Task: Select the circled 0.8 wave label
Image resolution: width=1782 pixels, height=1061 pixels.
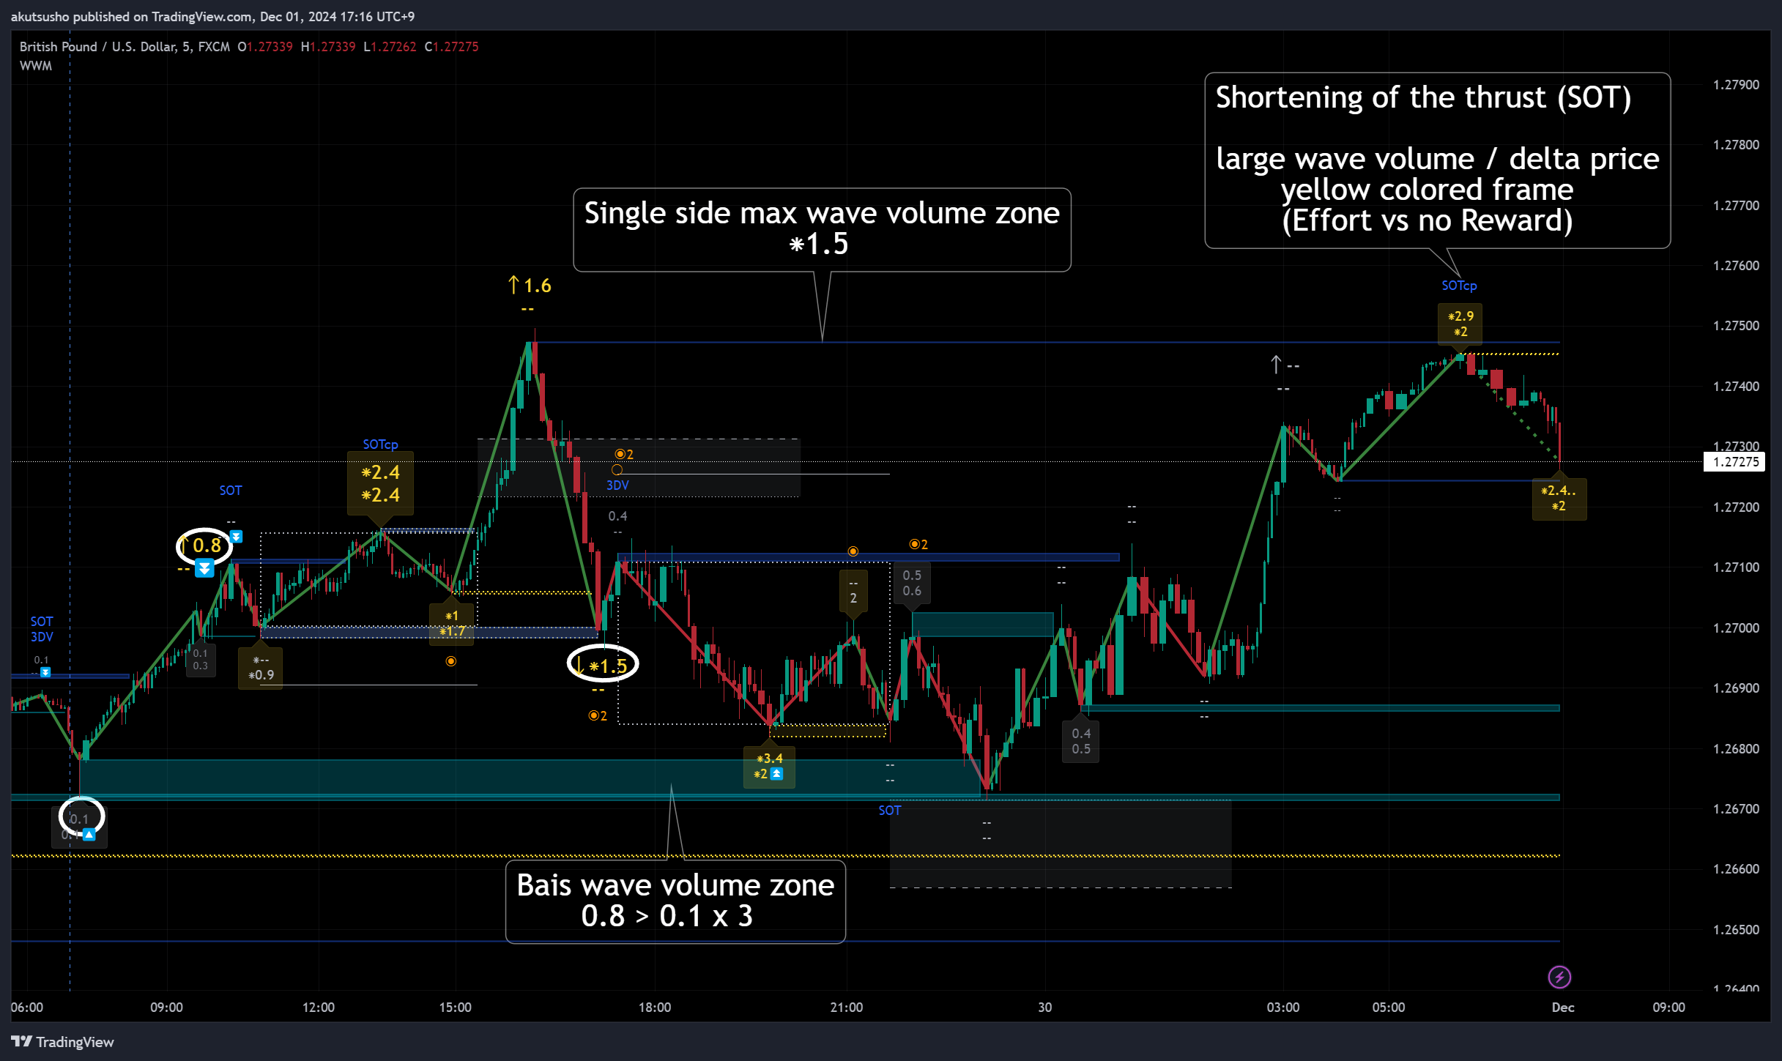Action: tap(204, 546)
